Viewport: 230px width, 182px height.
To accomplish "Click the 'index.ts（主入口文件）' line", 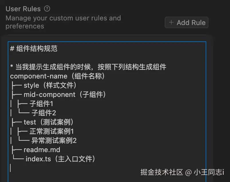I will tap(60, 159).
